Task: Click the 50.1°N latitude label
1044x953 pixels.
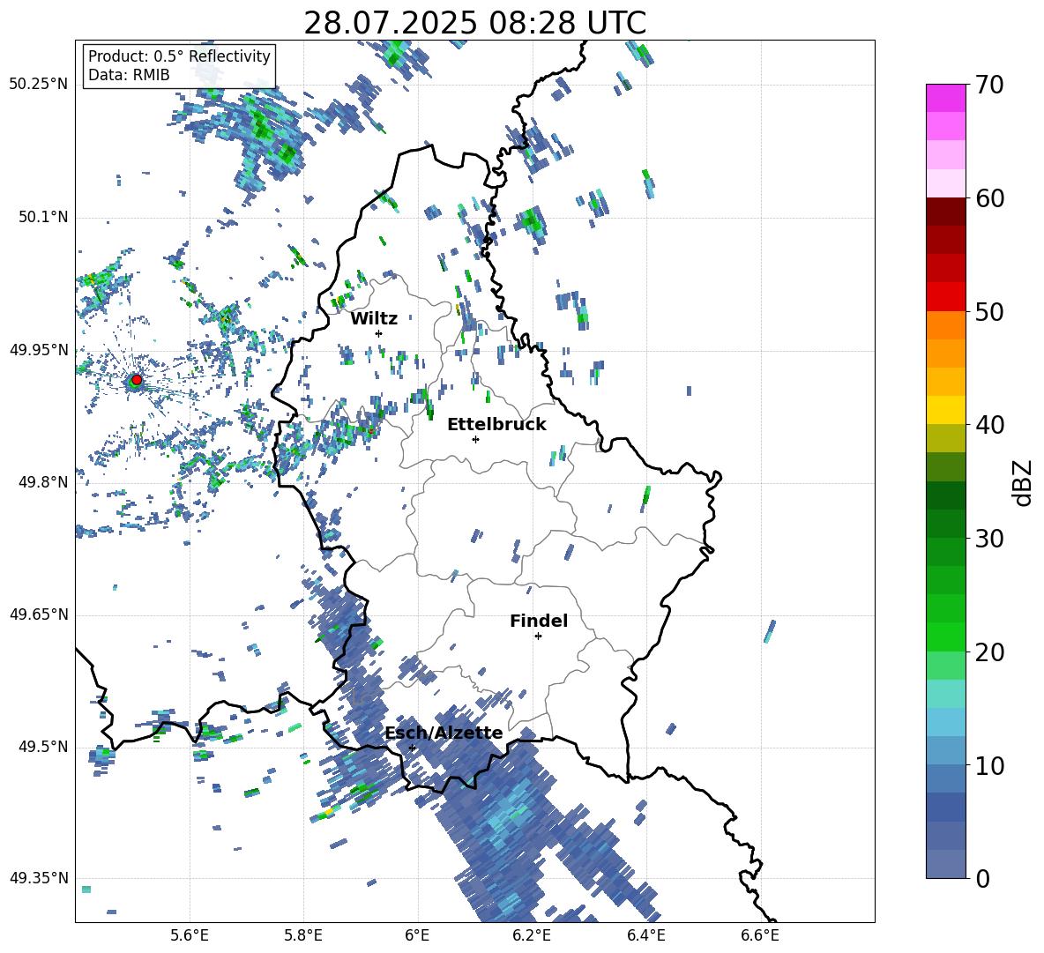Action: click(43, 217)
